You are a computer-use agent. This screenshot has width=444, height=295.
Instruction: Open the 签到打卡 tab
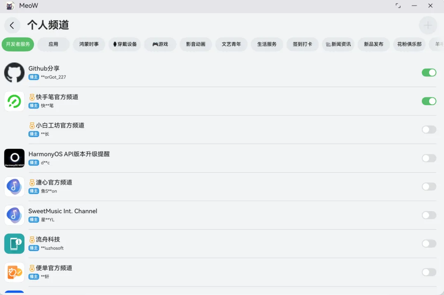point(303,44)
